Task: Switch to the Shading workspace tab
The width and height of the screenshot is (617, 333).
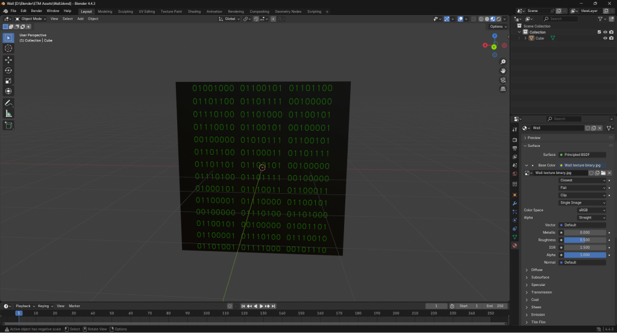Action: click(194, 11)
